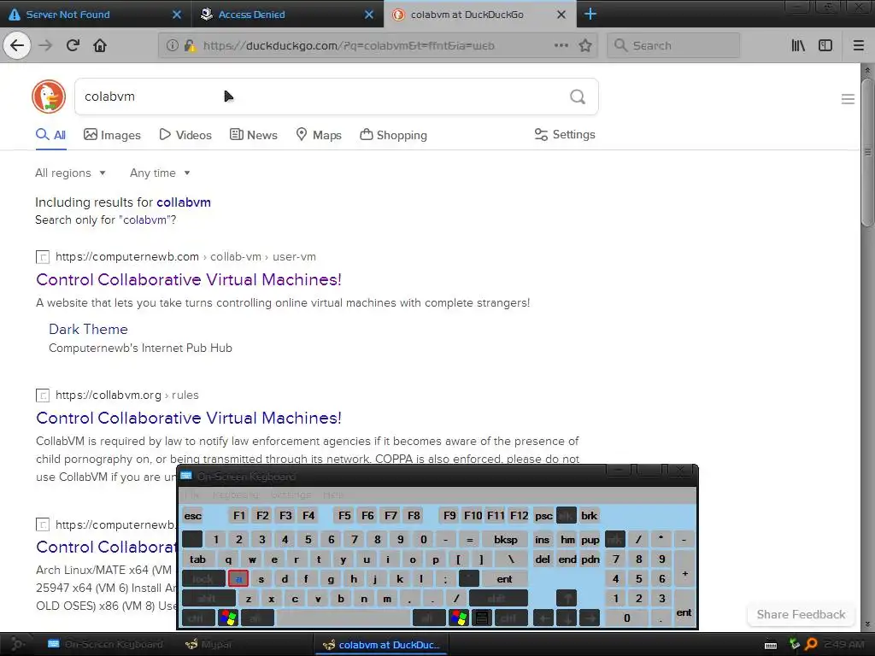
Task: Show site information icon in address bar
Action: (x=173, y=45)
